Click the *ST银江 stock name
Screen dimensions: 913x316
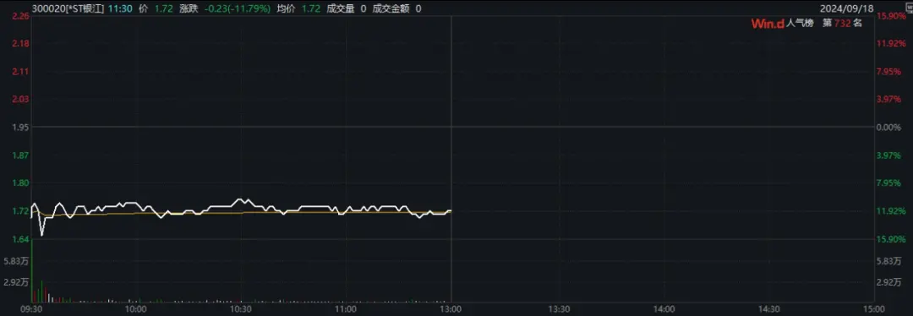[85, 8]
